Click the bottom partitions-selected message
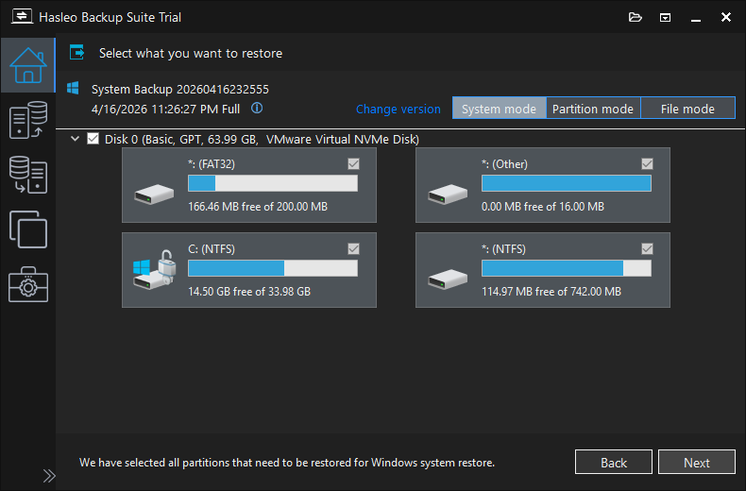The width and height of the screenshot is (746, 491). (287, 463)
